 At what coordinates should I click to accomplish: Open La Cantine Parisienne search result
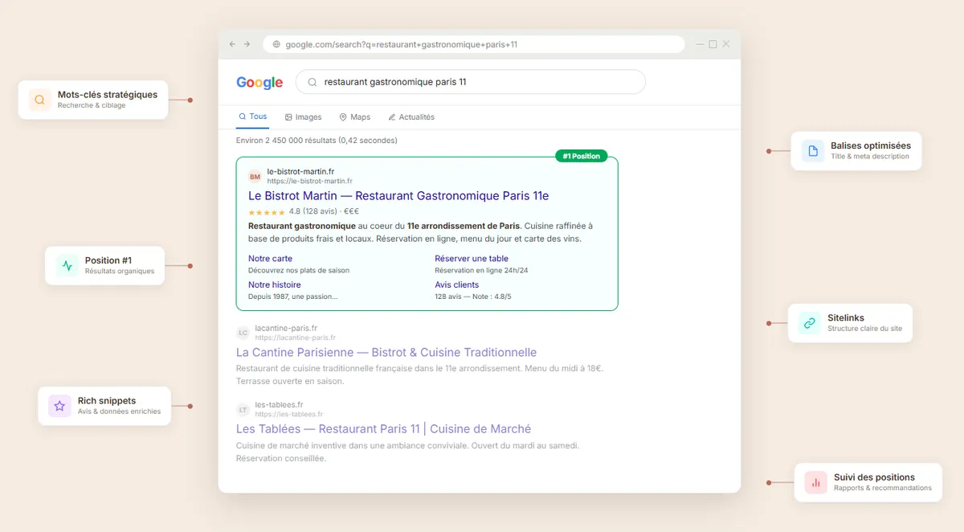(386, 352)
